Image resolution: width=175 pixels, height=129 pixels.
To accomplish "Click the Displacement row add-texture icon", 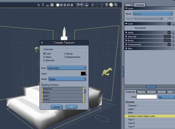I will (x=169, y=45).
